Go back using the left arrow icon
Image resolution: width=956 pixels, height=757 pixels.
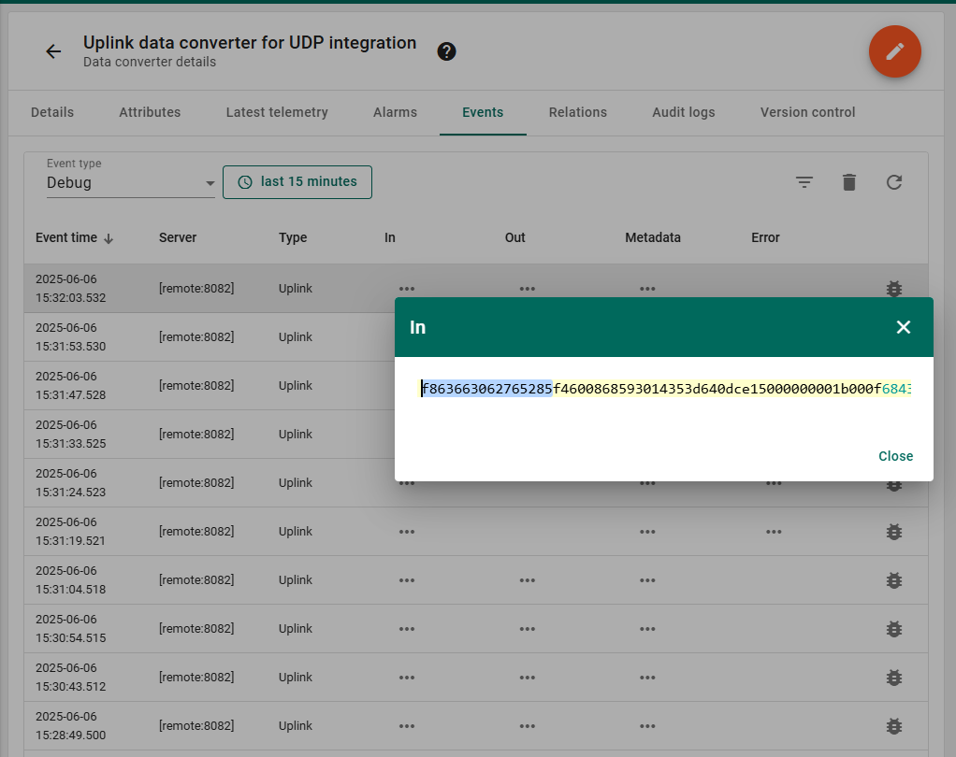[53, 51]
